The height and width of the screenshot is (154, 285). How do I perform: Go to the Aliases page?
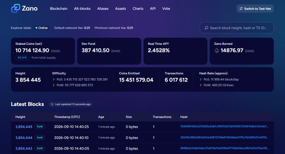[x=103, y=8]
